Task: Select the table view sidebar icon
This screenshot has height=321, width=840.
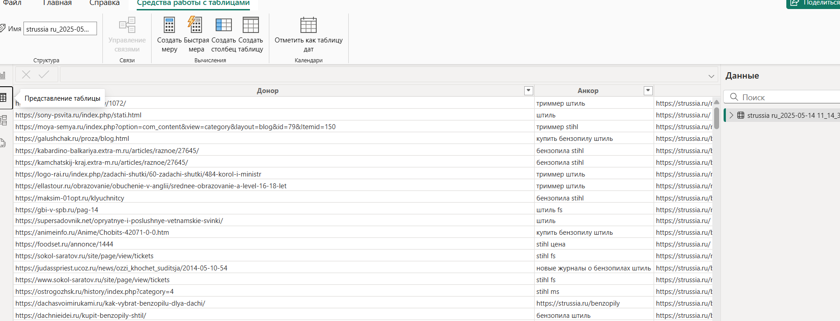Action: point(4,98)
